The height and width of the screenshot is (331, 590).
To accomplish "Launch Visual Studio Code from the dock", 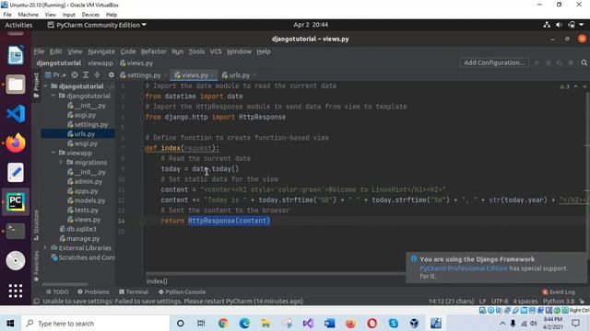I will (16, 113).
